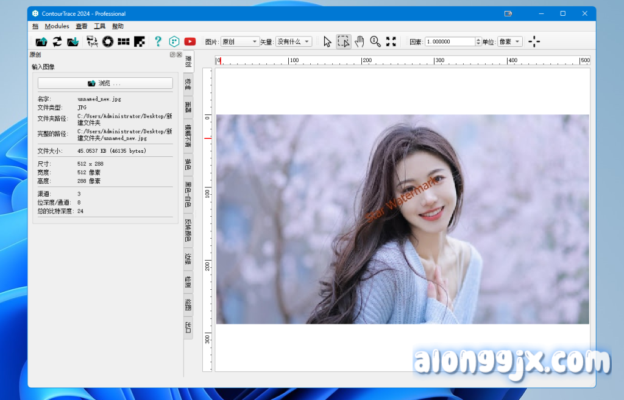Open the Modules menu

click(57, 26)
